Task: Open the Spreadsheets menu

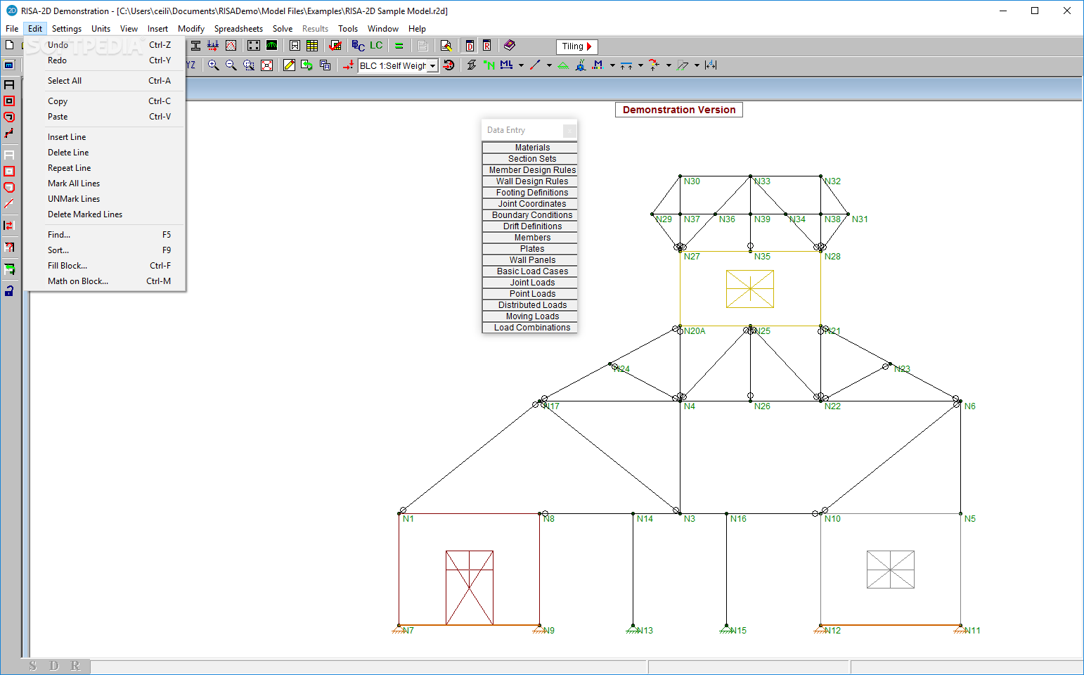Action: point(238,29)
